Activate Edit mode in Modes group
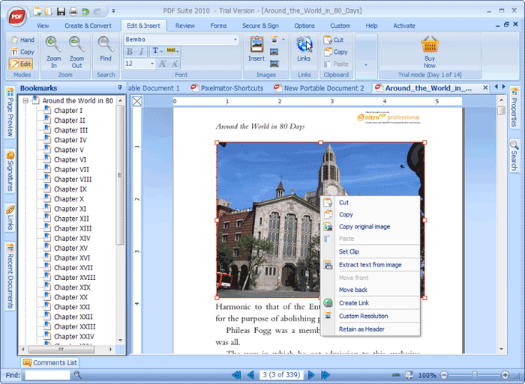 point(21,64)
